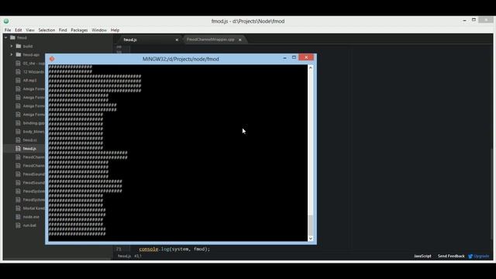This screenshot has height=279, width=496.
Task: Select run.bat in the tree view
Action: point(29,226)
